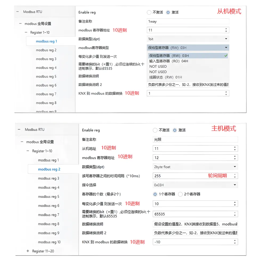Select the "1个寄存器" radio option
This screenshot has height=270, width=253.
155,194
